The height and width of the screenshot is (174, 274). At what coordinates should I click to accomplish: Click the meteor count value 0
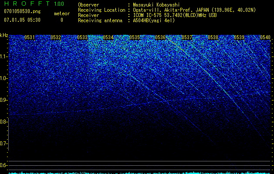[62, 20]
